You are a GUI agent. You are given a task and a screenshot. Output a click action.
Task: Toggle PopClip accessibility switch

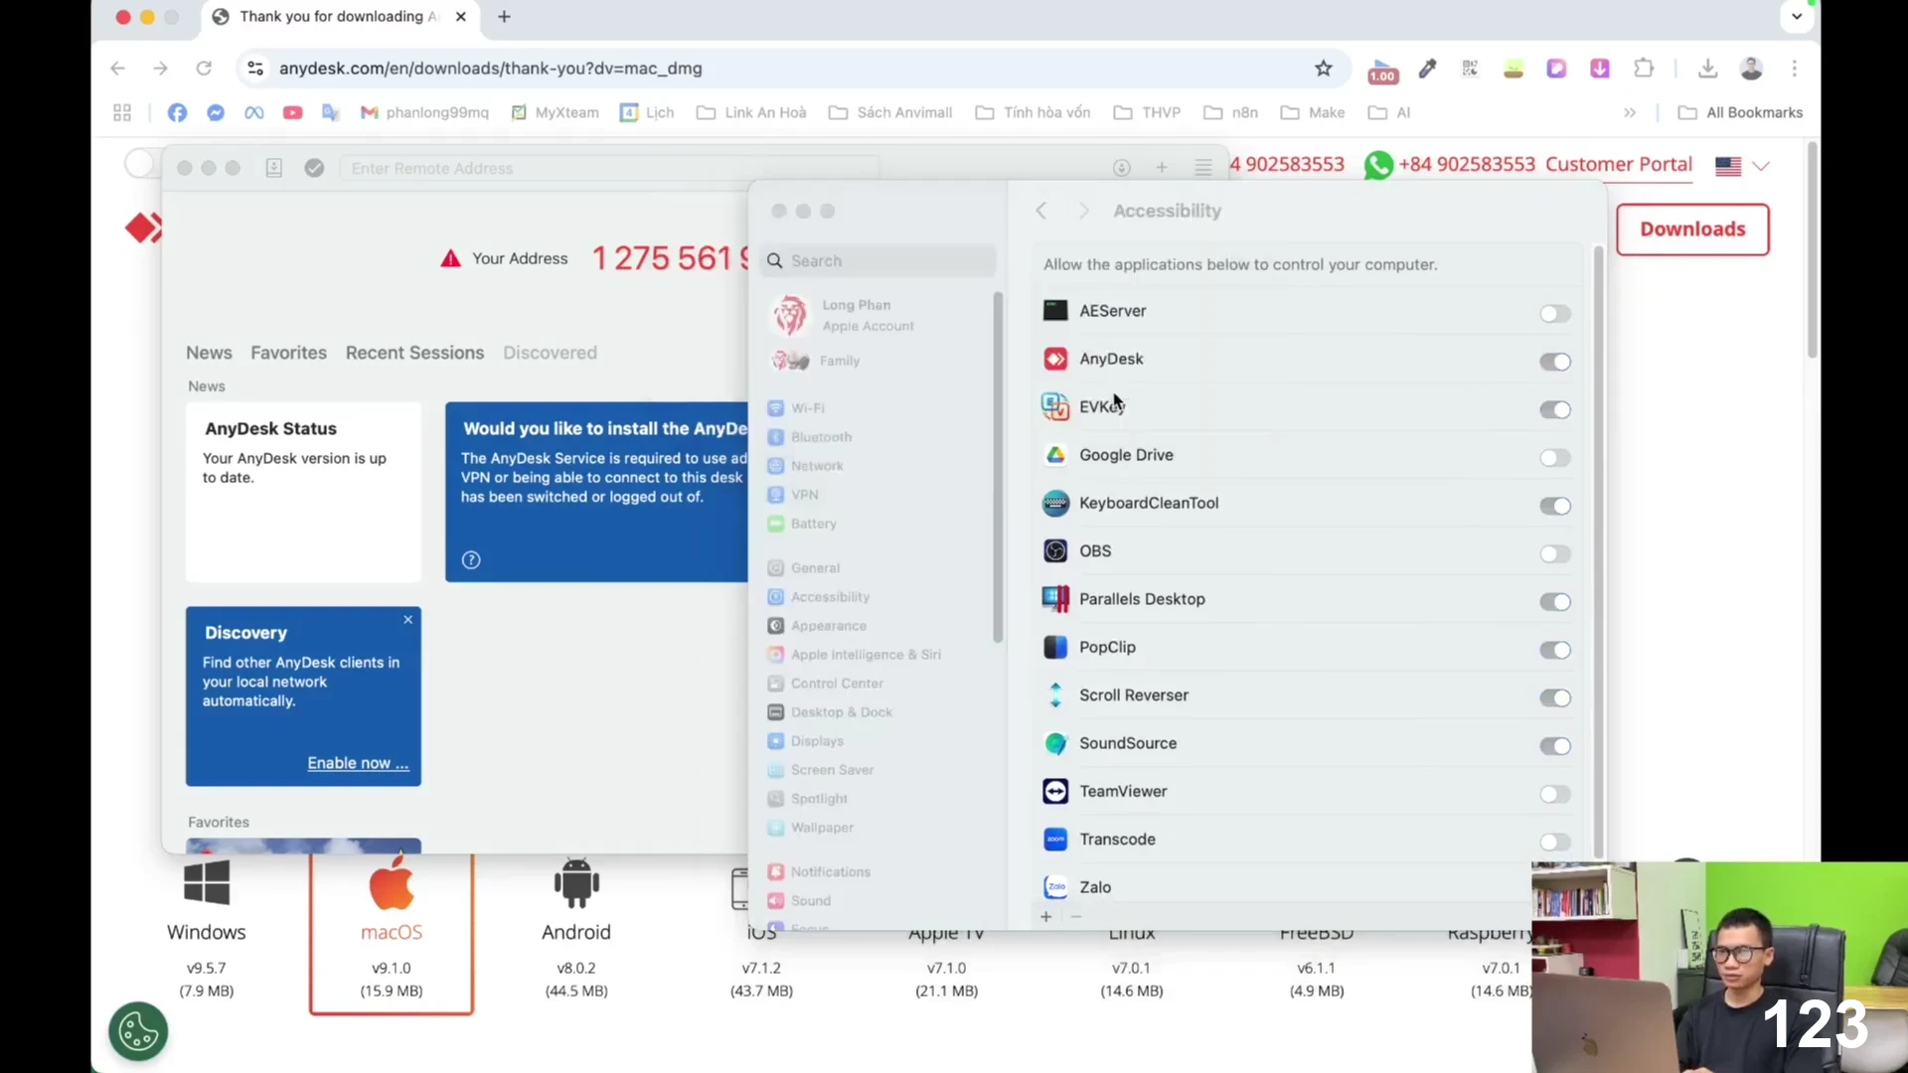[x=1555, y=650]
